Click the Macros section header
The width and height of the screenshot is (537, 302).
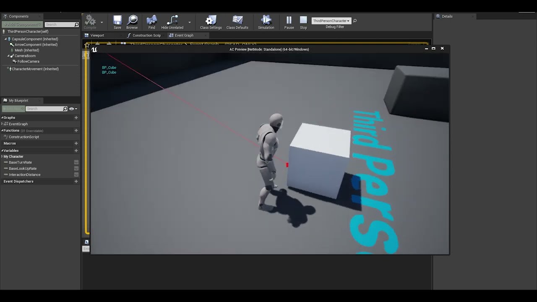pos(10,143)
